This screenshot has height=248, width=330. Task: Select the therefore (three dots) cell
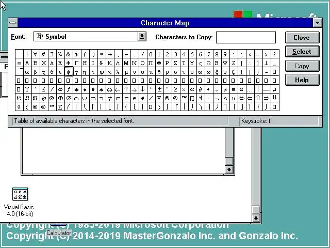(x=250, y=63)
